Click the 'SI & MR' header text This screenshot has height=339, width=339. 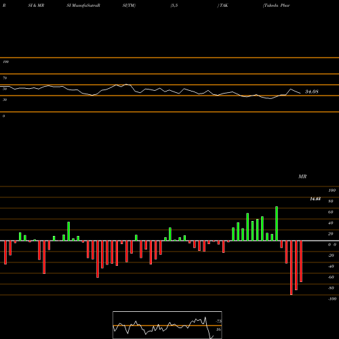[x=36, y=5]
